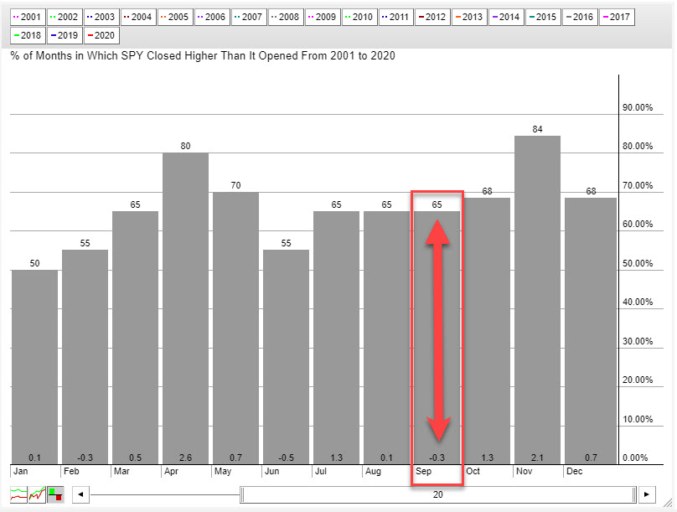Select the 2020 legend entry

click(101, 35)
